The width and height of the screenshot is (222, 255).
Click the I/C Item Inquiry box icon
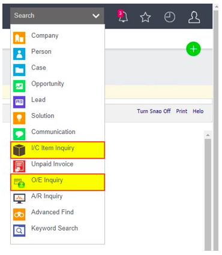coord(19,150)
